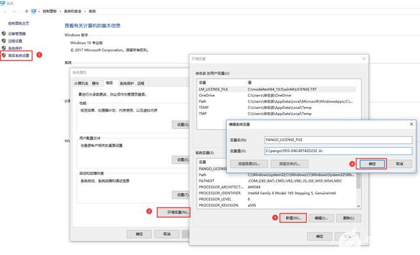Click 删除(L) under system variables

(x=348, y=218)
